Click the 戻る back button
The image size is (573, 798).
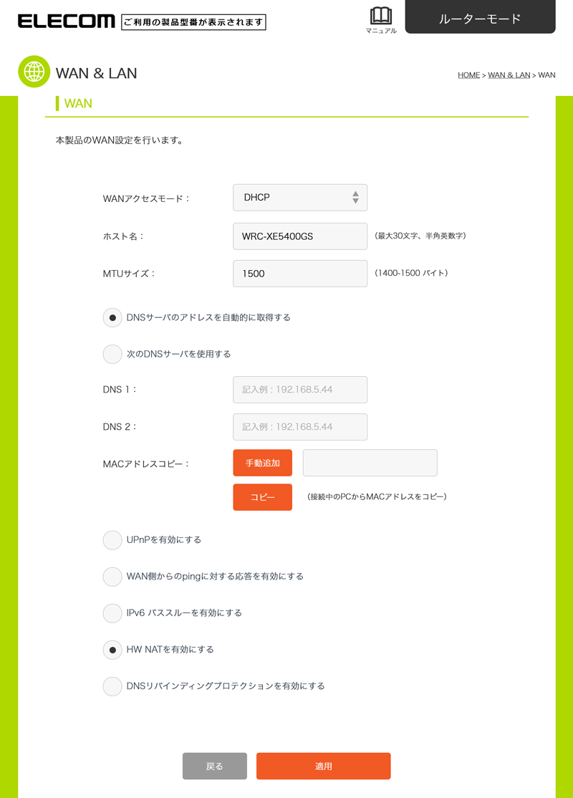[x=215, y=766]
